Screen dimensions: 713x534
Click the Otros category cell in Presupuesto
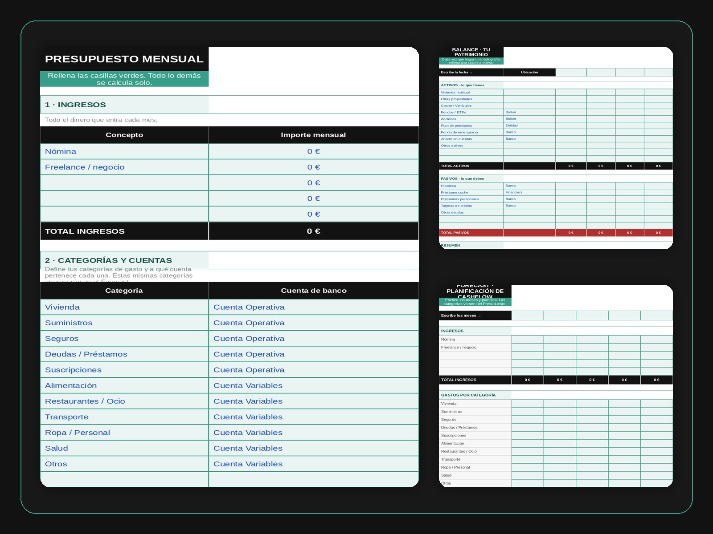(x=124, y=464)
